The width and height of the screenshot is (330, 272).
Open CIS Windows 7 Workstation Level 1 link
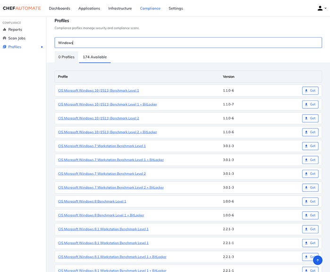[x=102, y=146]
